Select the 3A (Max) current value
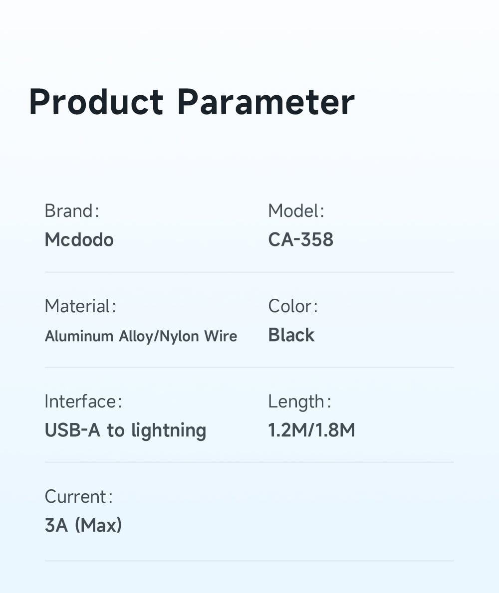The image size is (499, 593). tap(83, 526)
